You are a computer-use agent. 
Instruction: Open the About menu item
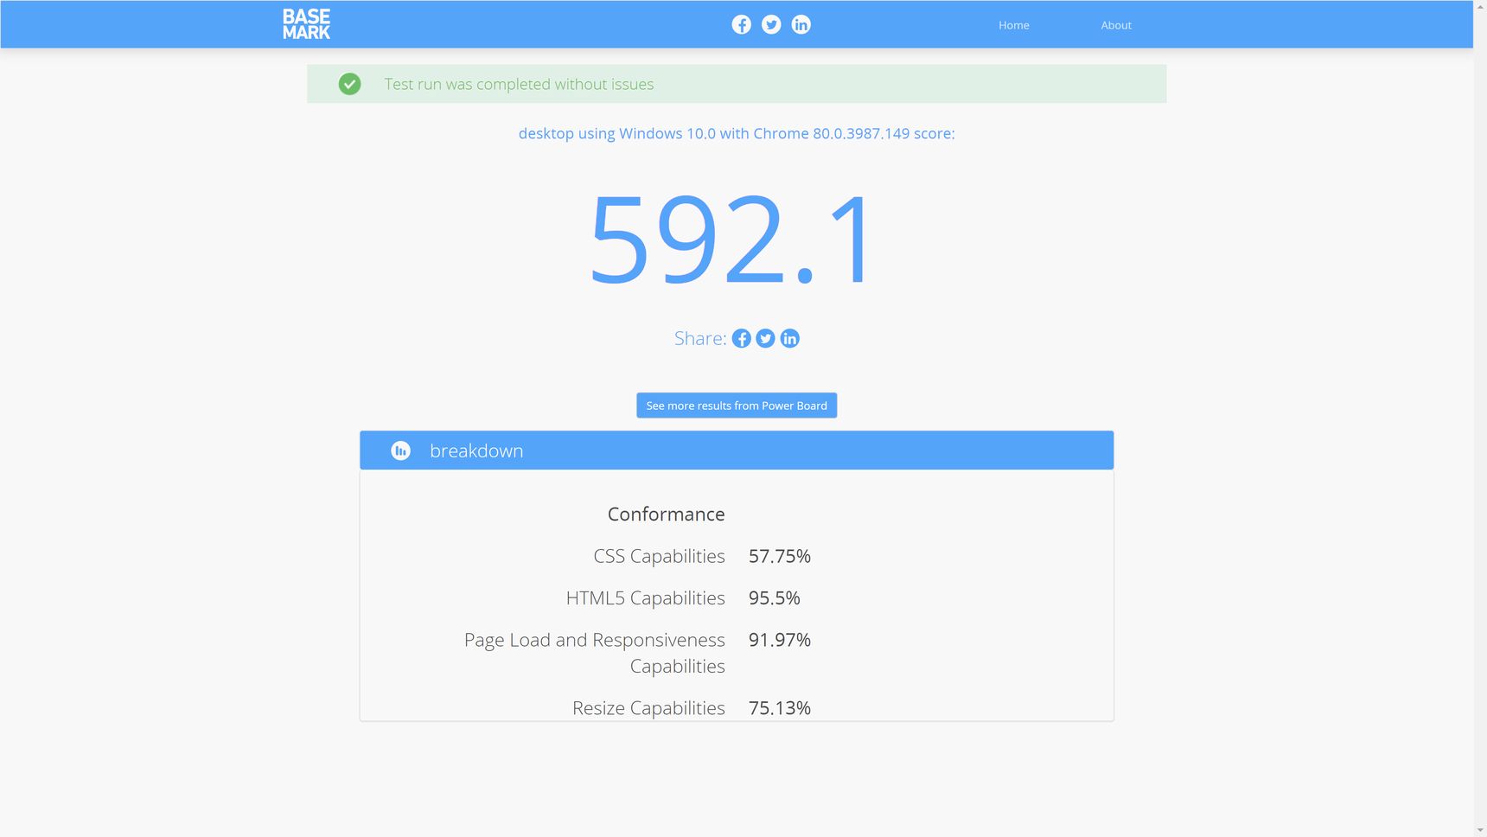(1116, 25)
